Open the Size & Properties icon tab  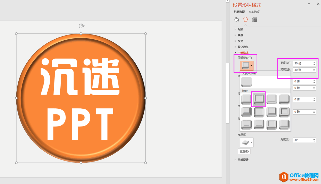coord(254,20)
